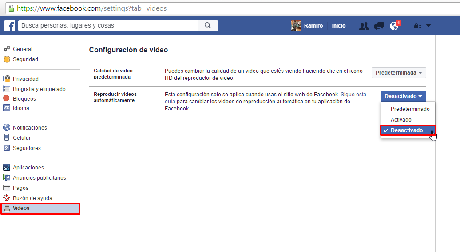Open General settings tab
460x252 pixels.
click(x=23, y=49)
